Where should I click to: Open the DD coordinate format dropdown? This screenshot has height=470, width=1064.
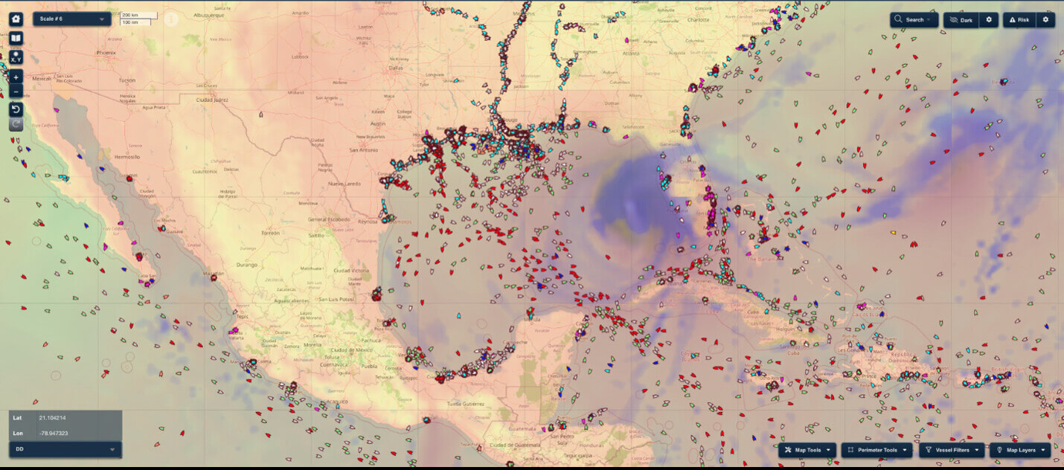pos(65,449)
